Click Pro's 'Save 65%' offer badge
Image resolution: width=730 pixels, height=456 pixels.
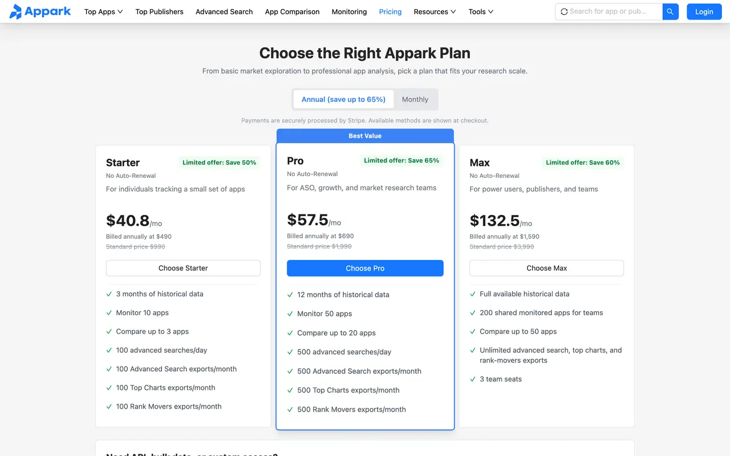point(401,160)
